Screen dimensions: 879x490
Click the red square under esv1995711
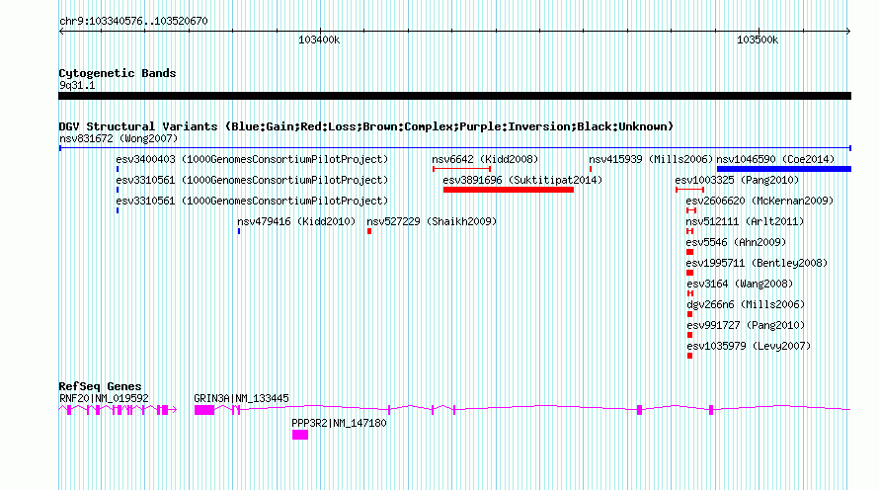click(690, 273)
